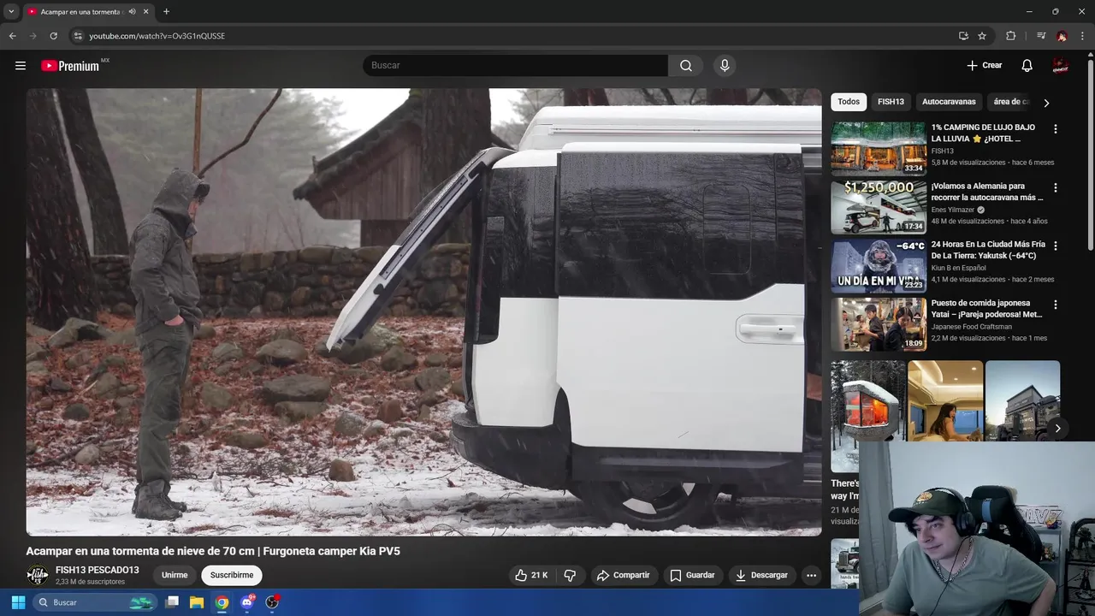This screenshot has width=1095, height=616.
Task: Click into the 'Buscar' YouTube search field
Action: (x=515, y=66)
